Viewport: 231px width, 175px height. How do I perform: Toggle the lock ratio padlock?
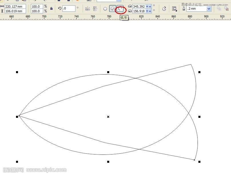[x=51, y=9]
